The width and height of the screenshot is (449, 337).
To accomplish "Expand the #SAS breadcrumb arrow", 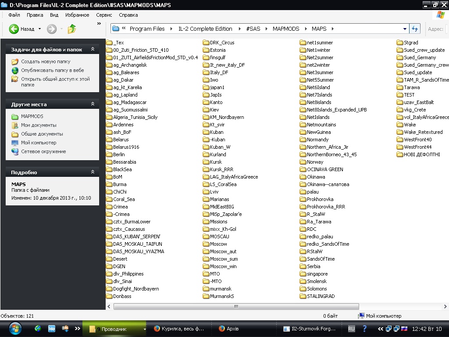I will coord(266,29).
